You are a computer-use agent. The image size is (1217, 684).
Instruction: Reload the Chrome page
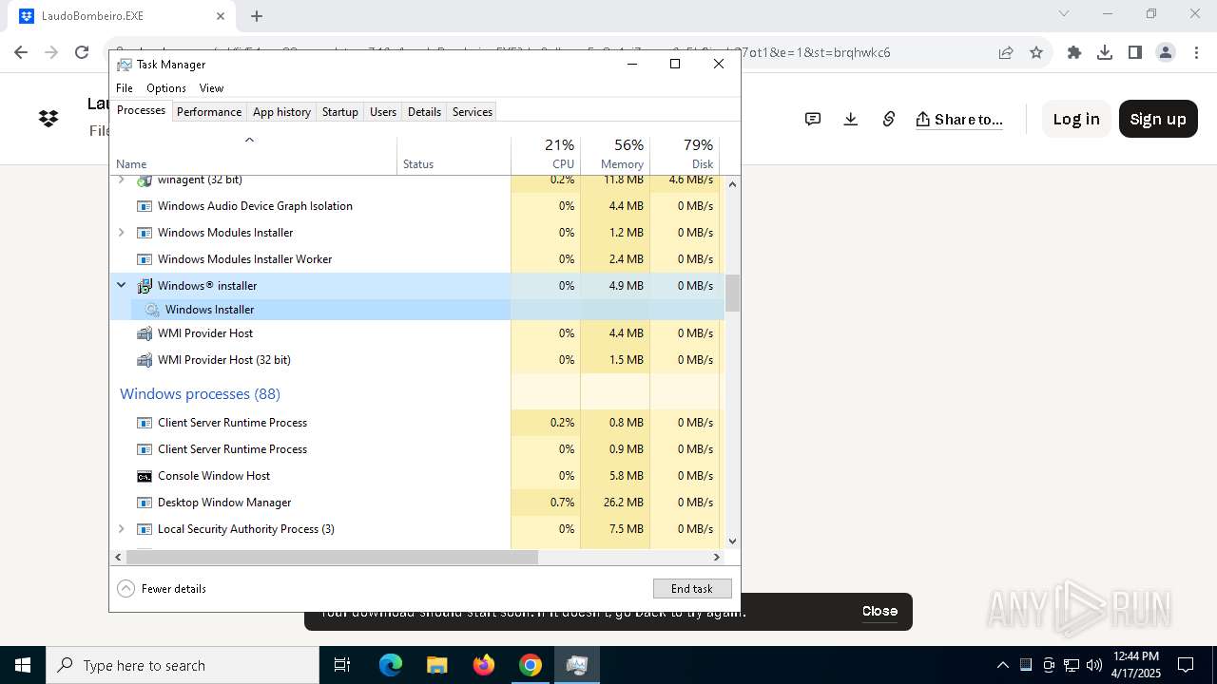coord(82,52)
